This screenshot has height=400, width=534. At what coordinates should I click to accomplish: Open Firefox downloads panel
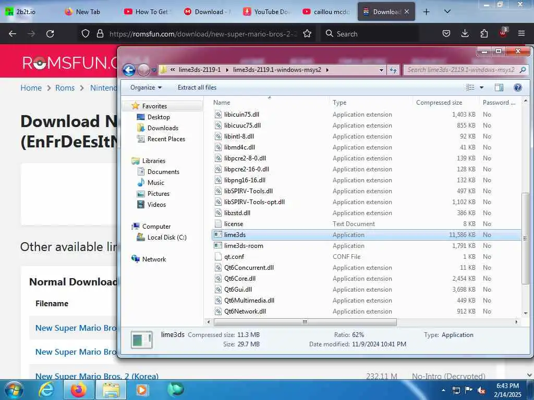465,33
